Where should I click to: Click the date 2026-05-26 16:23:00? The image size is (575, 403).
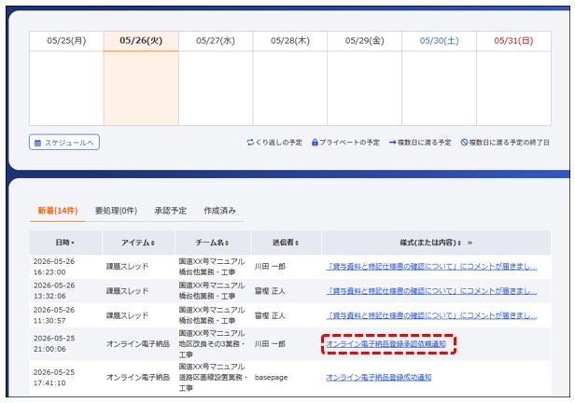coord(54,267)
